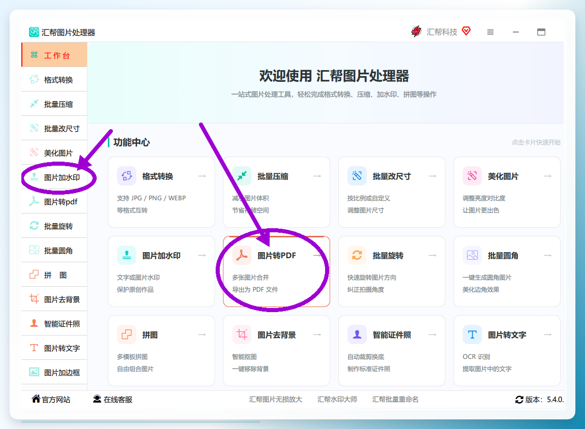Click the 拼图 sidebar icon
Screen dimensions: 585x429
(34, 274)
